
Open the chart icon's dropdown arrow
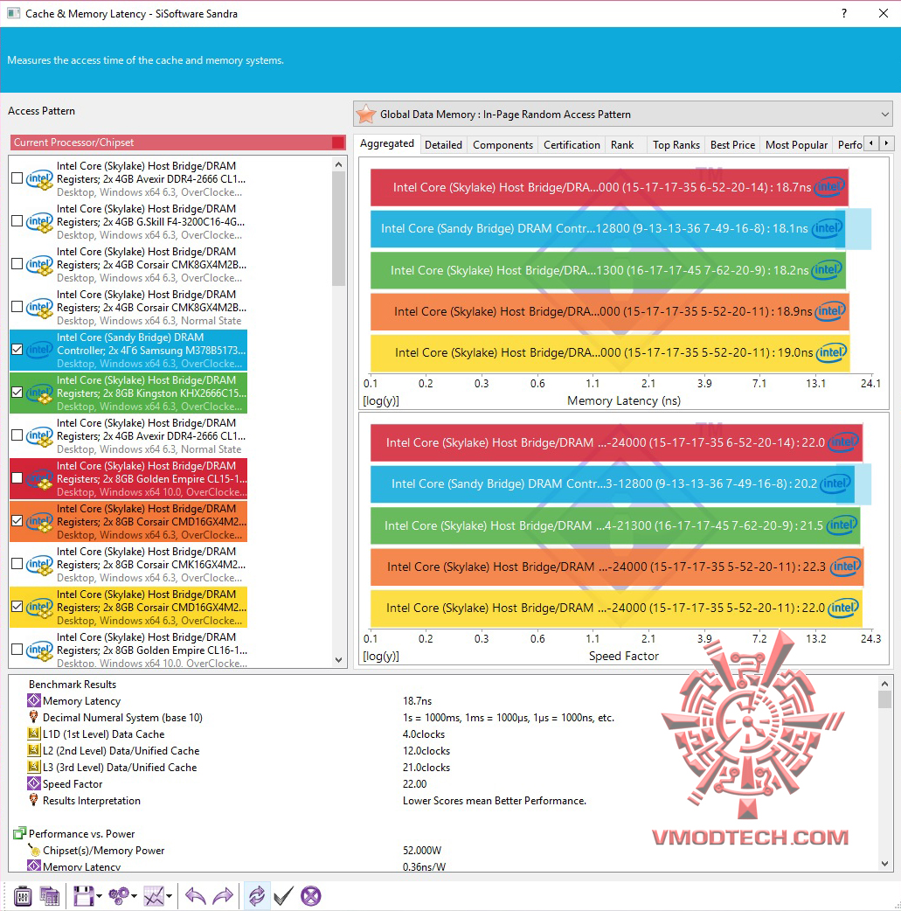169,896
